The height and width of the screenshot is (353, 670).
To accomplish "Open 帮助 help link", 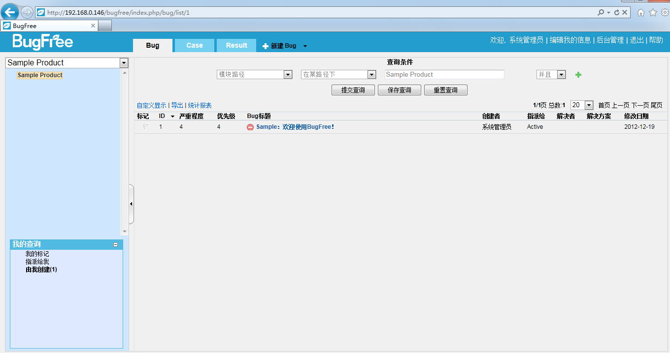I will (656, 40).
